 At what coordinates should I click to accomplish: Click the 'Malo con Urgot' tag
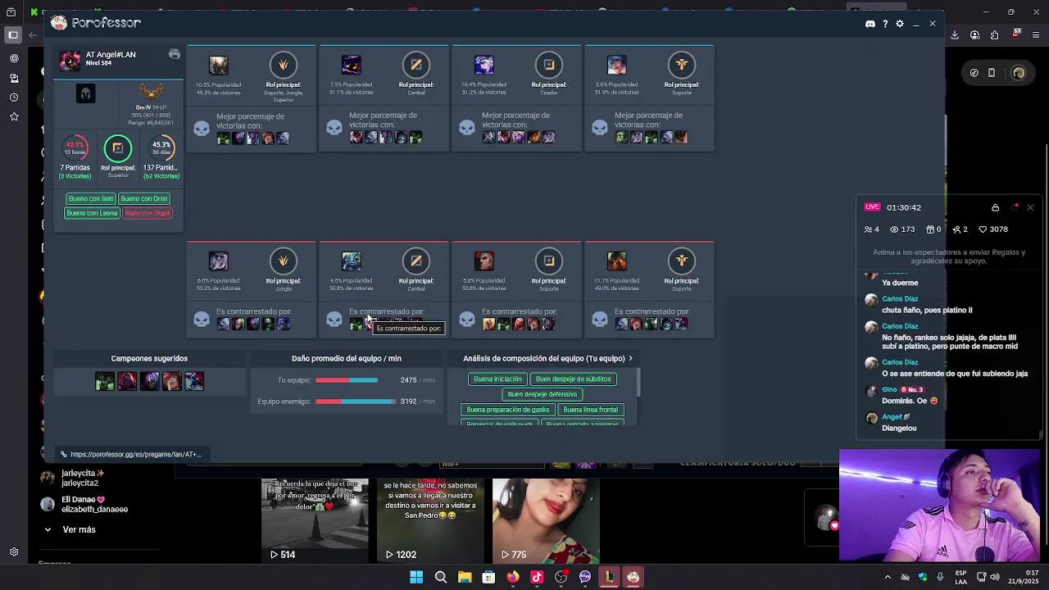pyautogui.click(x=148, y=213)
